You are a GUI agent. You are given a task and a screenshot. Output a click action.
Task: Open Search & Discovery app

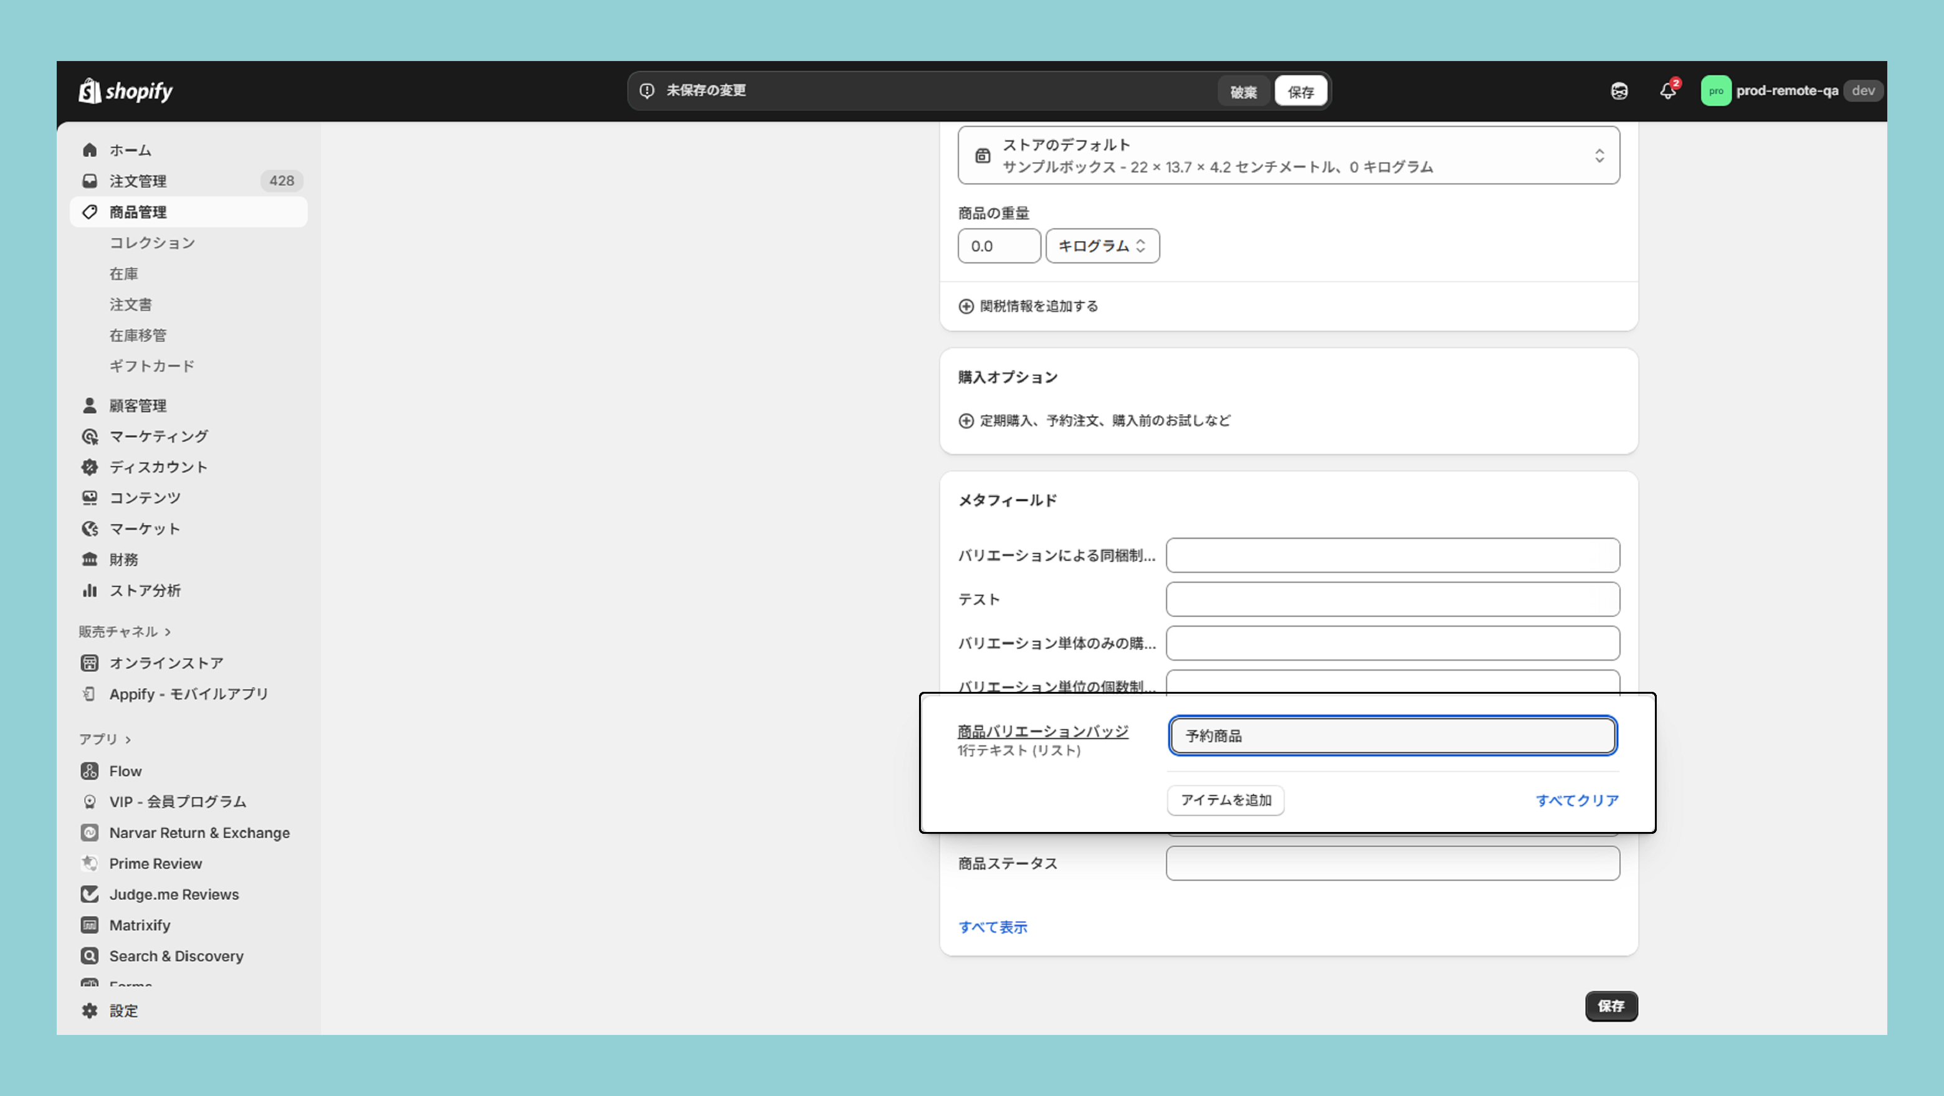pyautogui.click(x=176, y=956)
